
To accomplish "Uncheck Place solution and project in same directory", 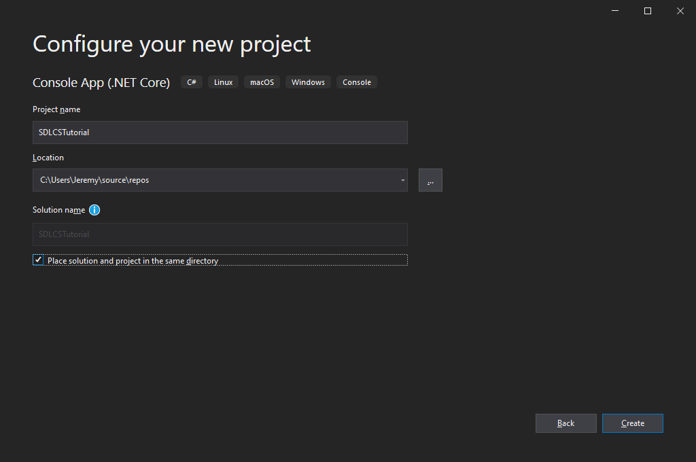I will 39,260.
